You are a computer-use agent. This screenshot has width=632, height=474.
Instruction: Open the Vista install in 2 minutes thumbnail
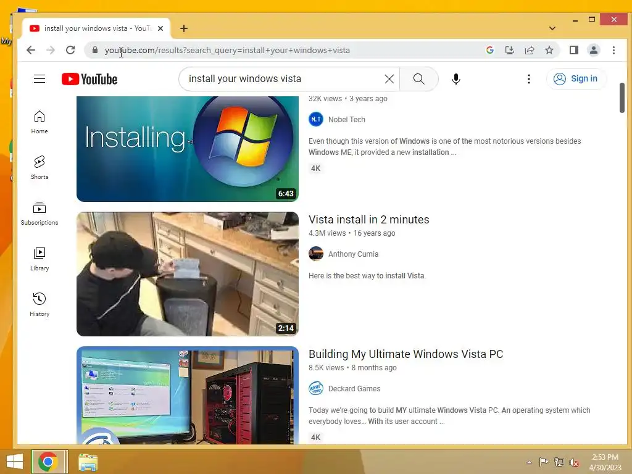pos(188,274)
